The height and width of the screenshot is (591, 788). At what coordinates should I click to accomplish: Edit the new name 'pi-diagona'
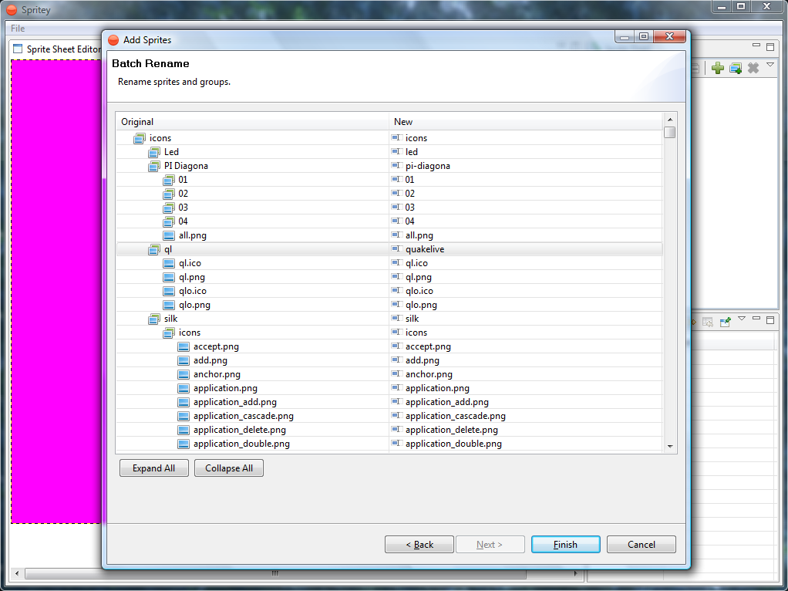tap(428, 166)
